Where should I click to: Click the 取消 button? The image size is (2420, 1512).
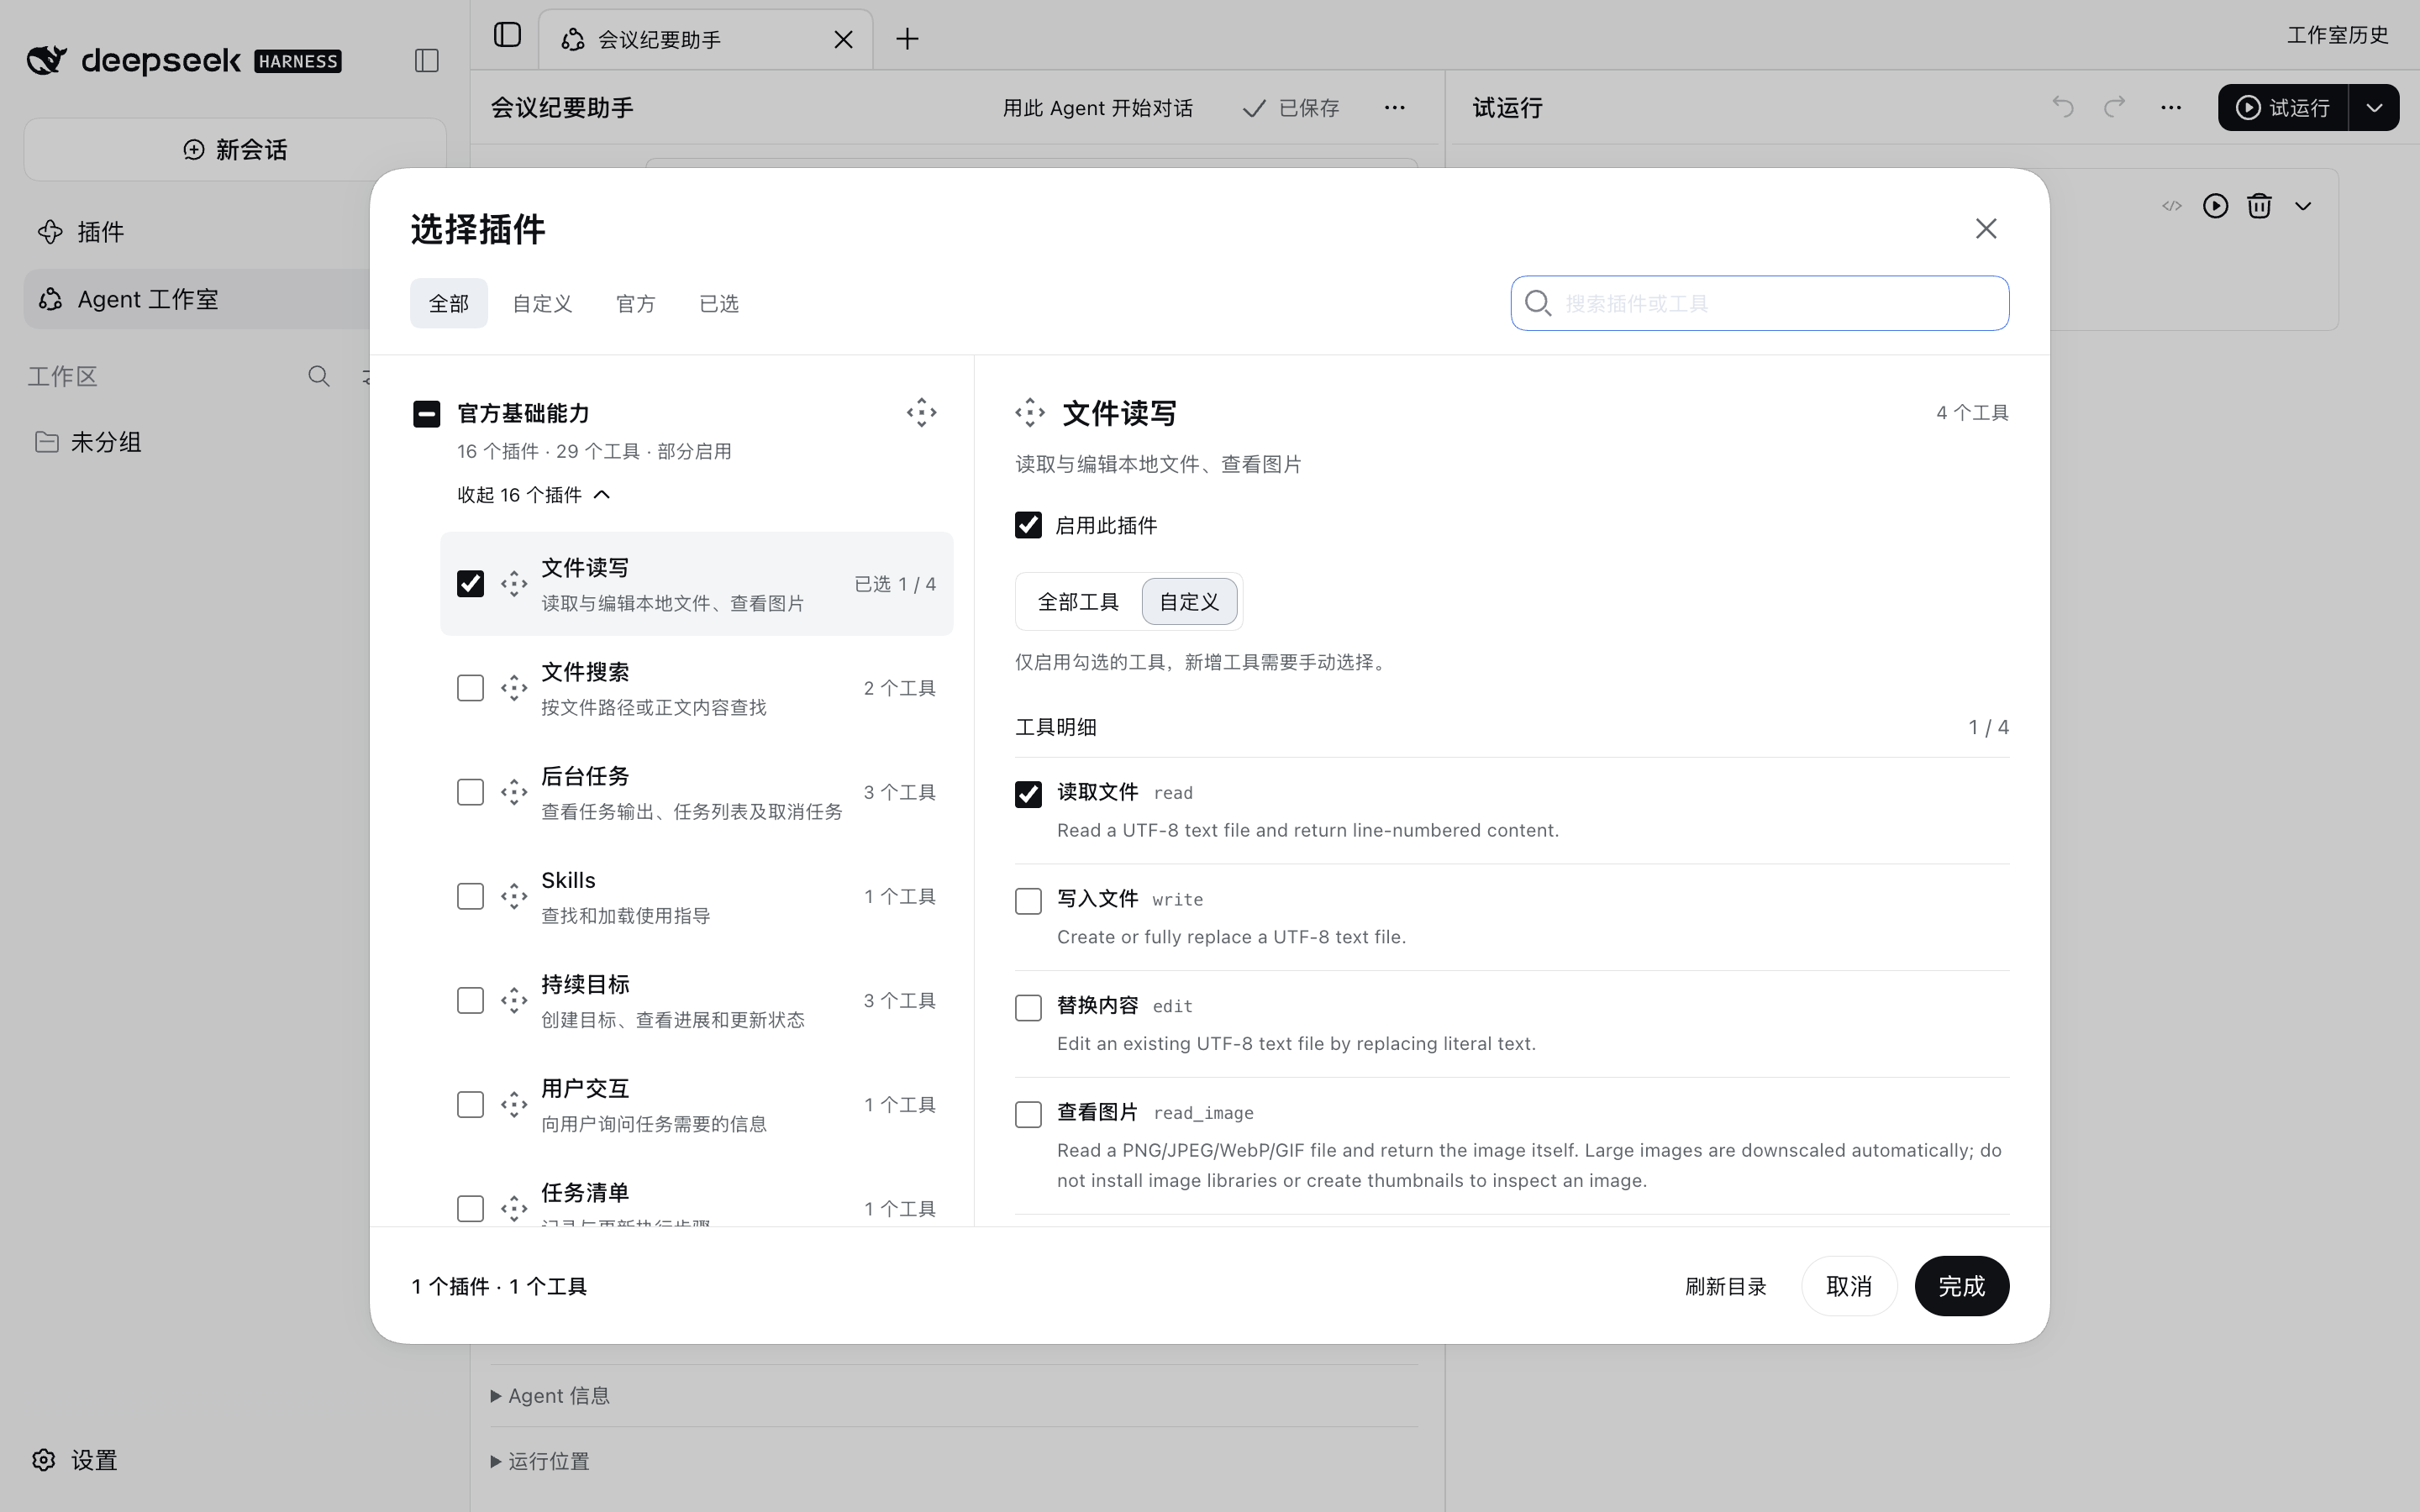point(1849,1286)
